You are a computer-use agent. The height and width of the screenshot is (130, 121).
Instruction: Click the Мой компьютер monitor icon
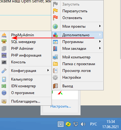pos(55,57)
